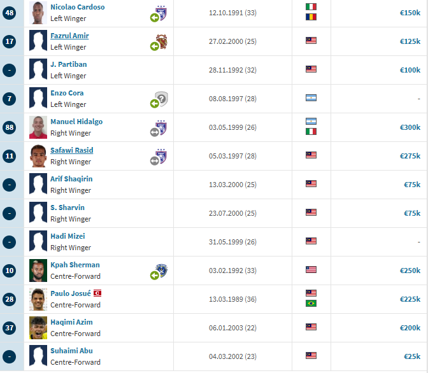Click Manuel Hidalgo's €300k market value
Image resolution: width=428 pixels, height=373 pixels.
coord(410,127)
